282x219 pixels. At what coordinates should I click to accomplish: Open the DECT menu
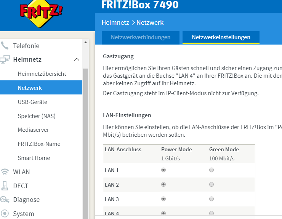coord(21,186)
